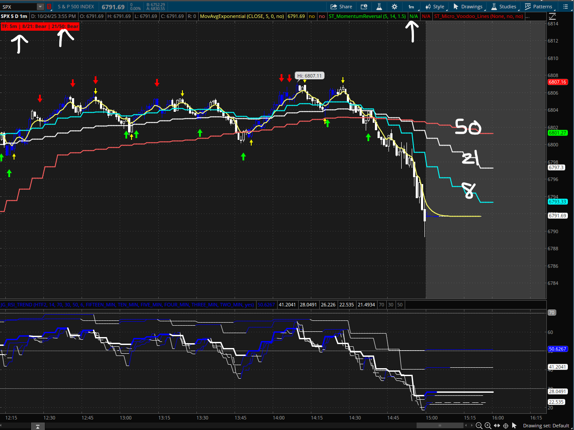Toggle the red symbol link indicator
This screenshot has width=574, height=430.
49,7
